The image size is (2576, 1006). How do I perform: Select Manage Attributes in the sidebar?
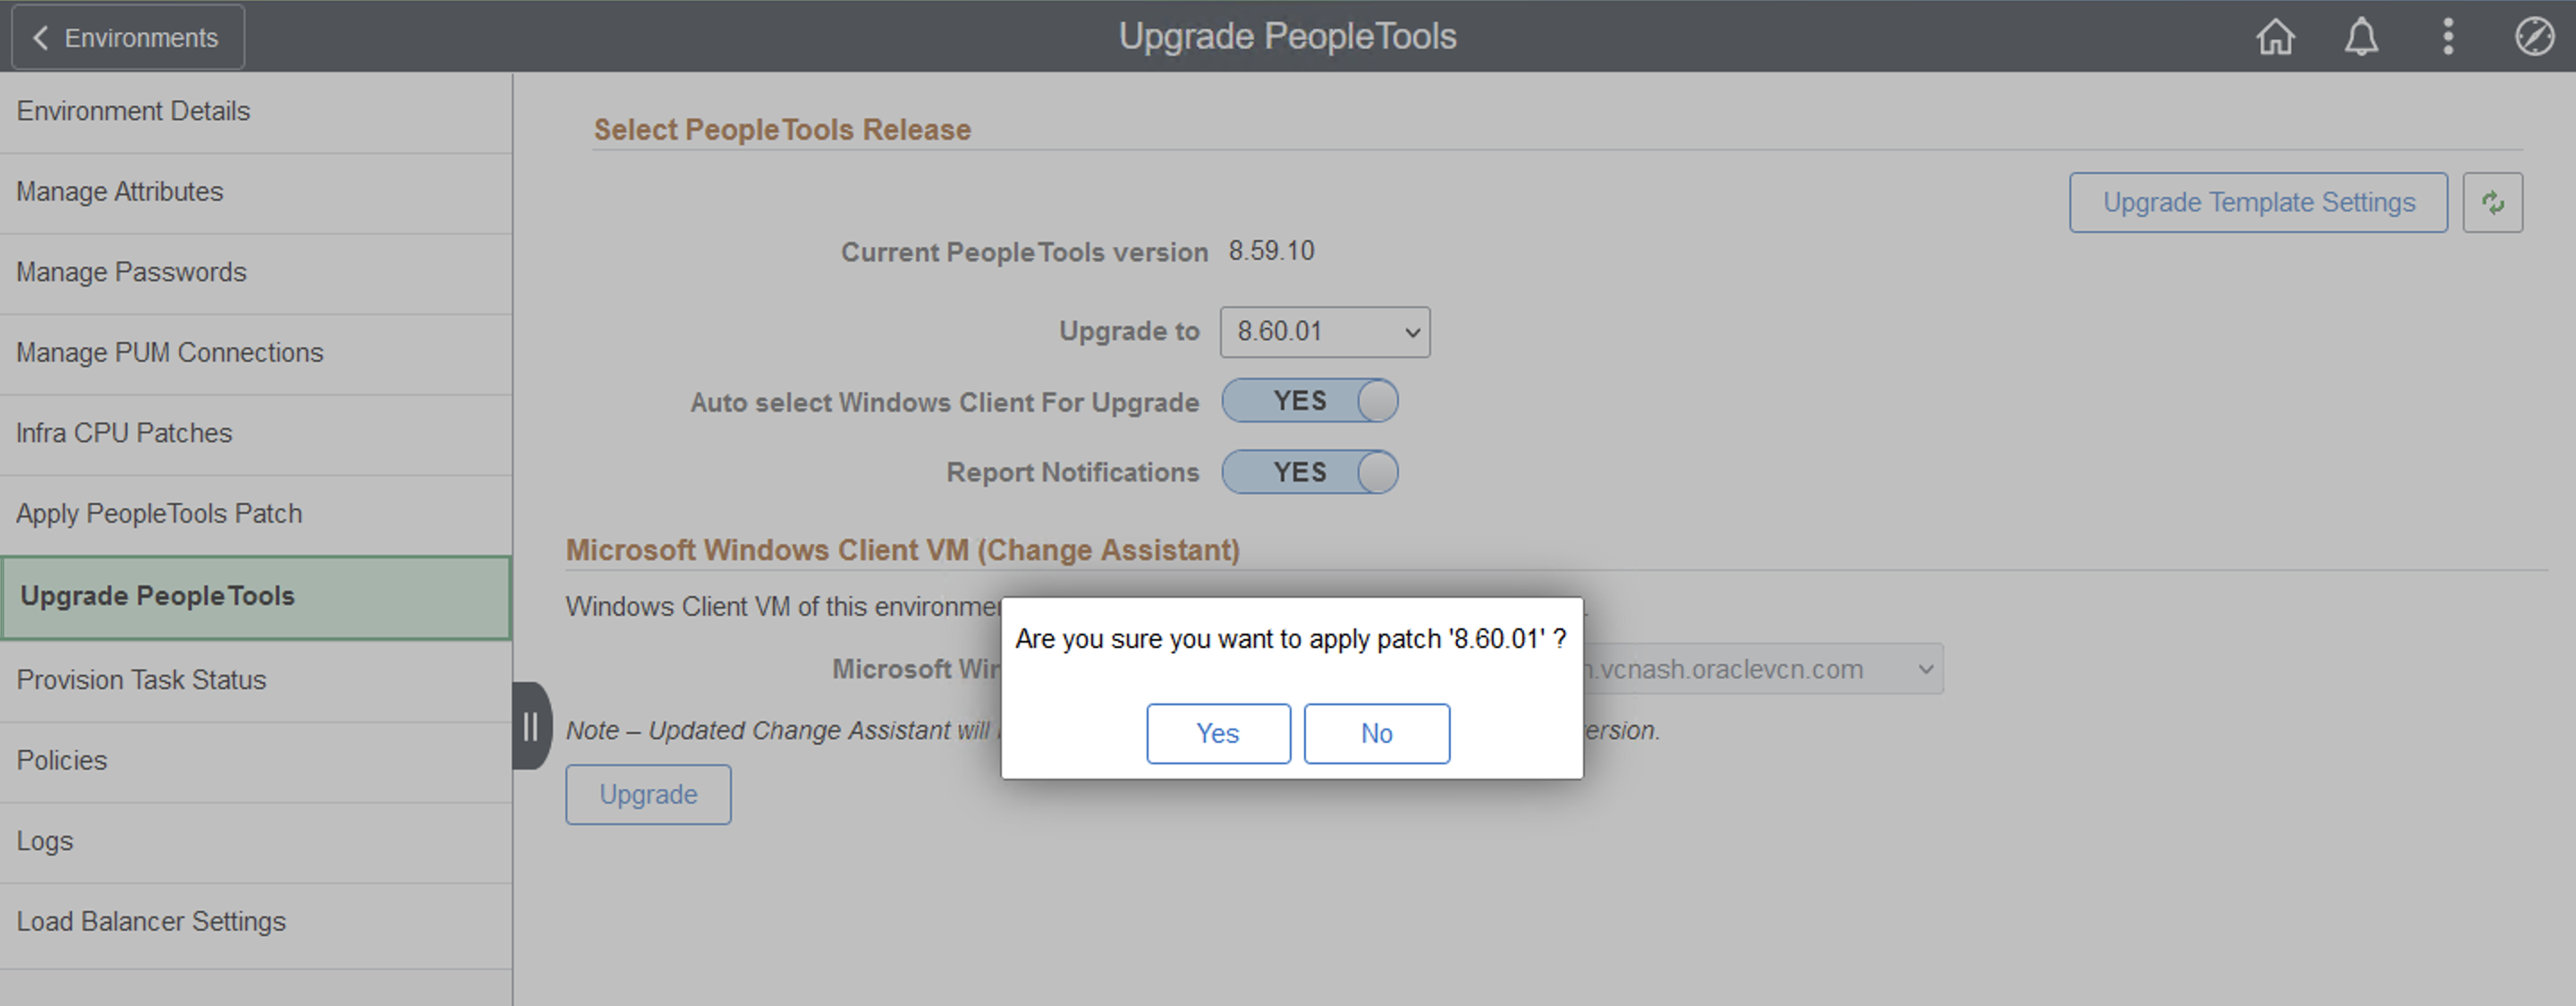coord(120,192)
